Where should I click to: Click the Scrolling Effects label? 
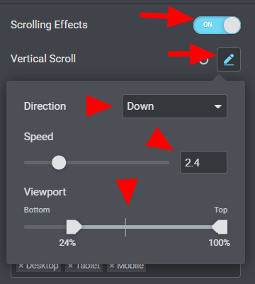[x=49, y=25]
